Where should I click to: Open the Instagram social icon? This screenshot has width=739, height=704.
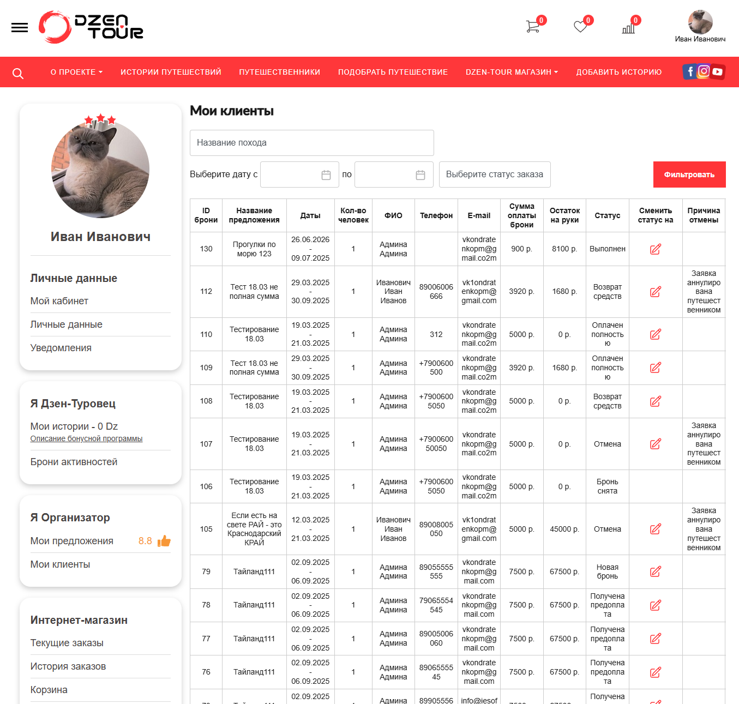[x=704, y=71]
